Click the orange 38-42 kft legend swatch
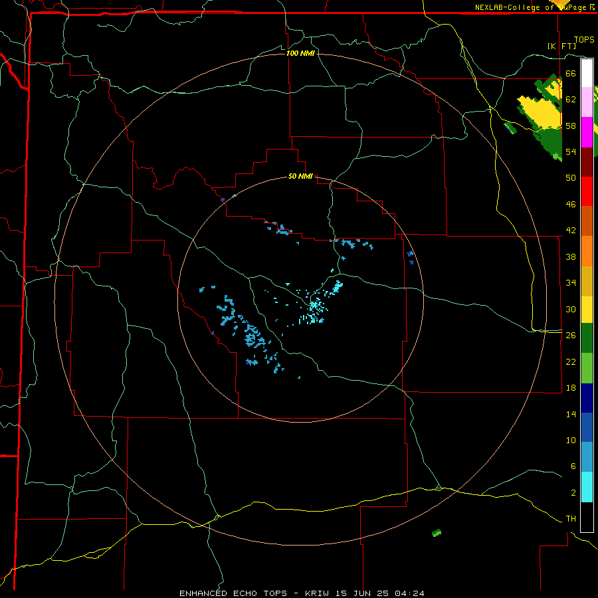This screenshot has width=598, height=598. click(587, 251)
